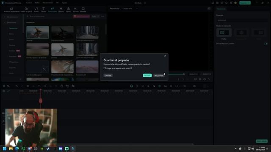This screenshot has width=271, height=152.
Task: Click the speed stopwatch icon in timeline toolbar
Action: point(62,86)
